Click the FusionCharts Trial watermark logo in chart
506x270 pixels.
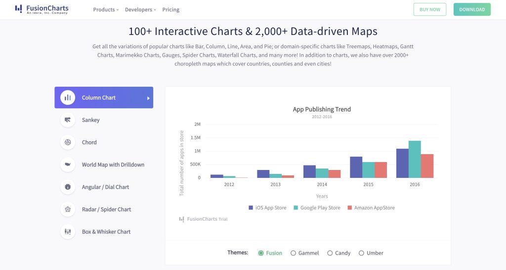[x=181, y=219]
